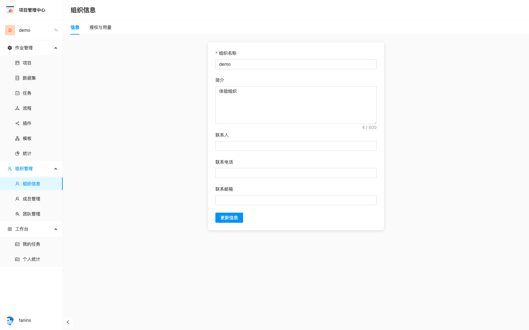Click the 插件 share-node icon

tap(17, 123)
